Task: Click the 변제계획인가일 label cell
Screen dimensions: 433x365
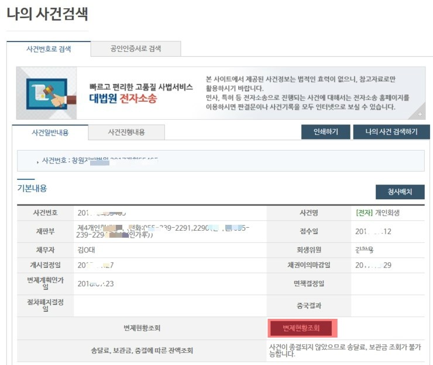Action: (45, 284)
